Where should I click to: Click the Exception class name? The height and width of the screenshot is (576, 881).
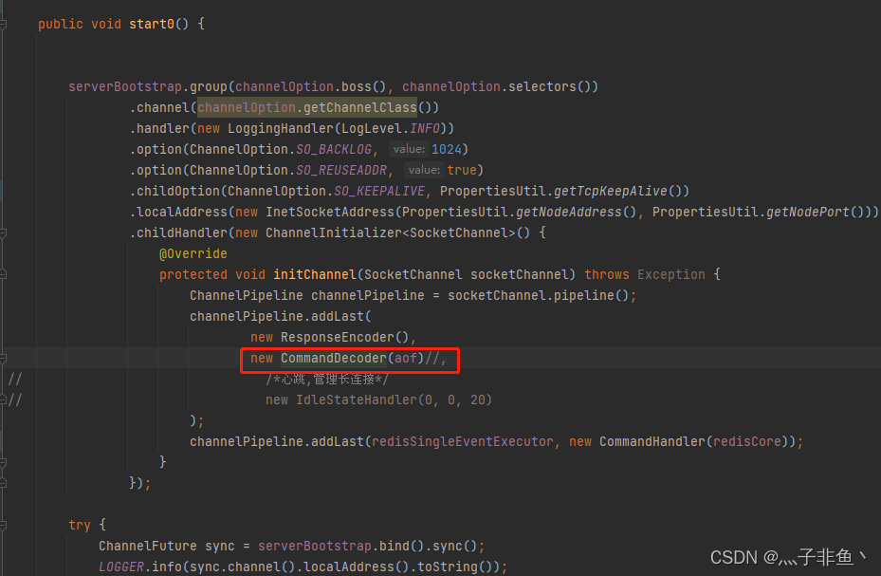point(670,274)
